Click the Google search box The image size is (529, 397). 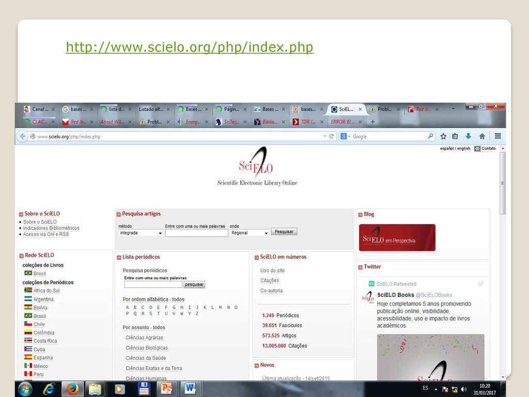[389, 136]
